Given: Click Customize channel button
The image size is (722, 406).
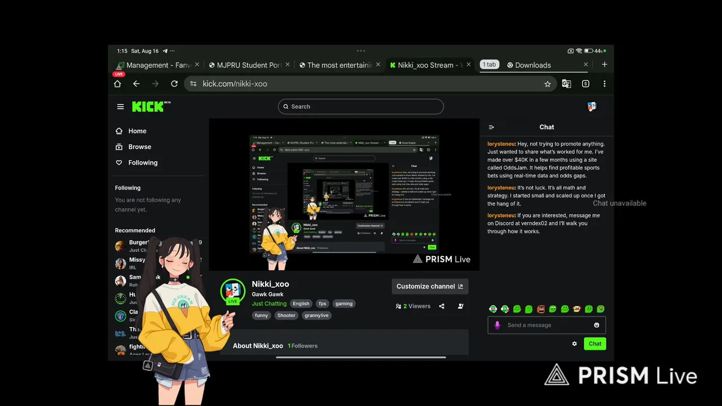Looking at the screenshot, I should pos(430,286).
